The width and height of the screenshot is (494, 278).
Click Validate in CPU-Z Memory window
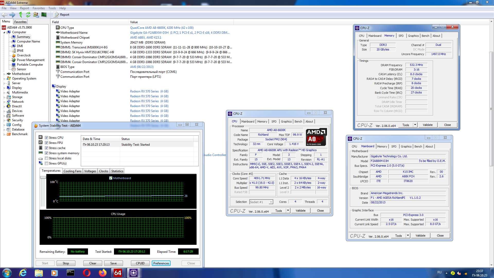(428, 125)
